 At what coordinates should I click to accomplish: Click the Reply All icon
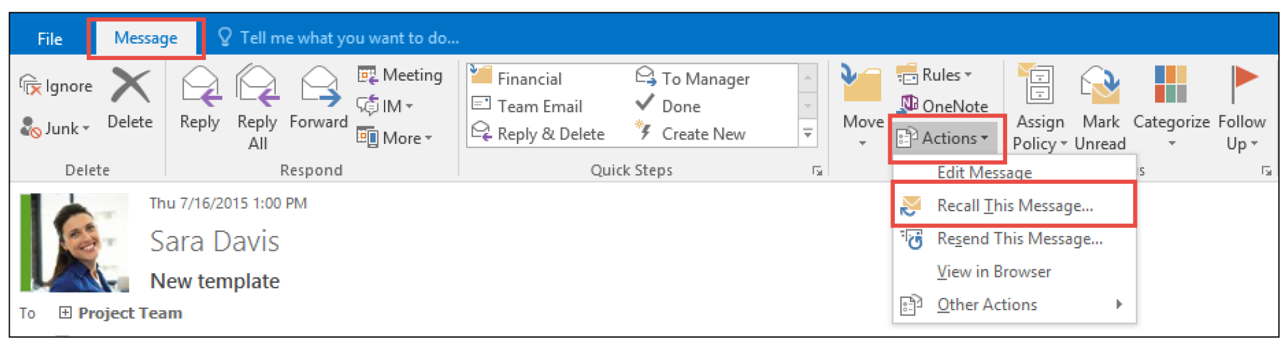pyautogui.click(x=257, y=87)
